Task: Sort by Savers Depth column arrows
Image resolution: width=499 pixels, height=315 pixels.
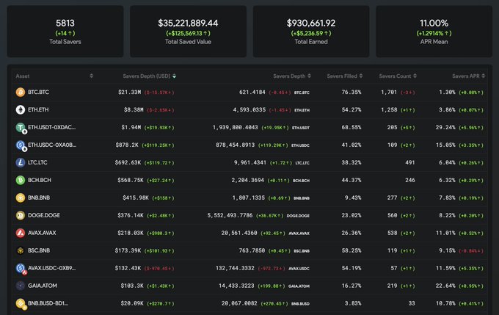Action: click(309, 76)
